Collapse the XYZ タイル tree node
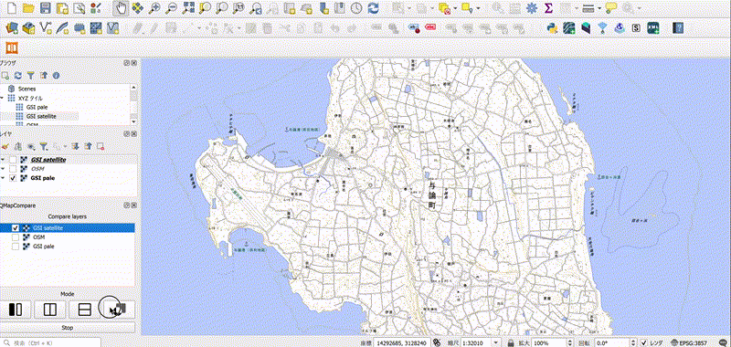 click(x=3, y=99)
